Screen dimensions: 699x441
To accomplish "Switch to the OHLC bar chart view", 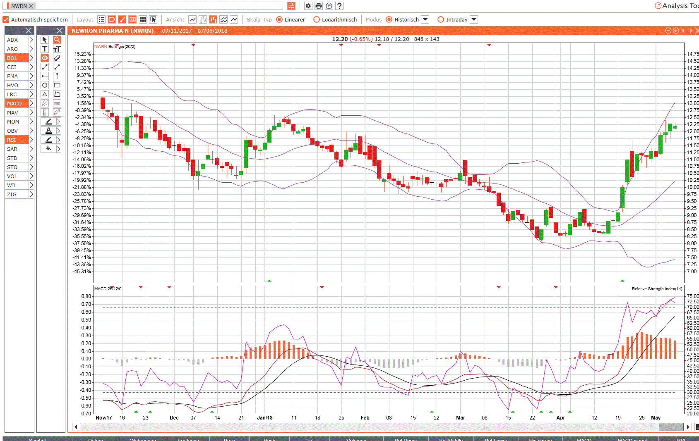I will 203,19.
